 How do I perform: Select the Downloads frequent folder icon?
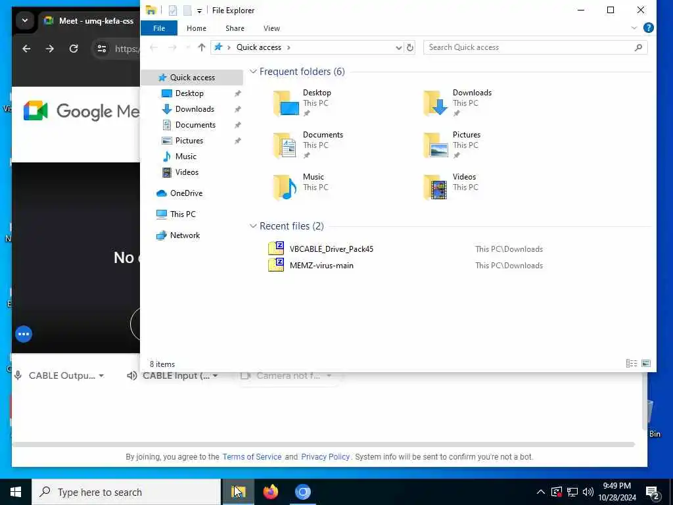click(x=436, y=103)
